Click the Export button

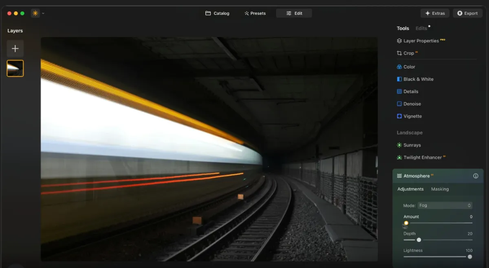click(x=467, y=13)
